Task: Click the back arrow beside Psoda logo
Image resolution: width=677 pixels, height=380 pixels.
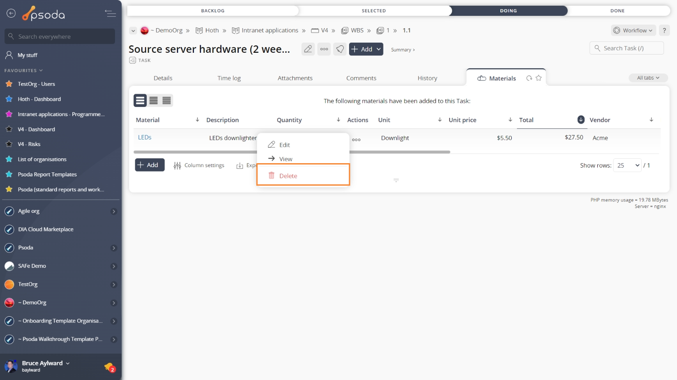Action: coord(11,14)
